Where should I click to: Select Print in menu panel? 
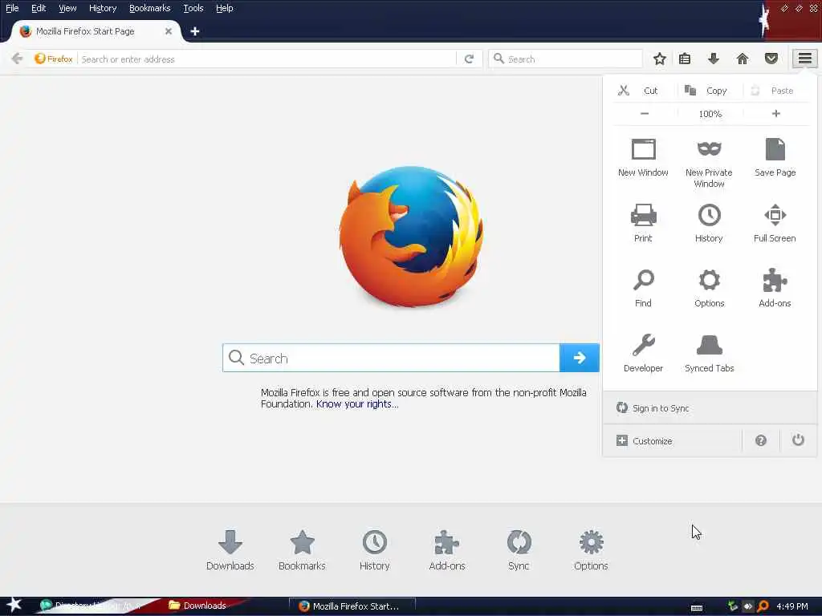click(x=643, y=223)
